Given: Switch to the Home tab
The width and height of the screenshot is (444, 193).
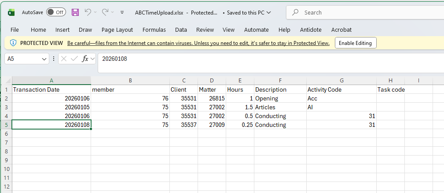Looking at the screenshot, I should tap(38, 30).
